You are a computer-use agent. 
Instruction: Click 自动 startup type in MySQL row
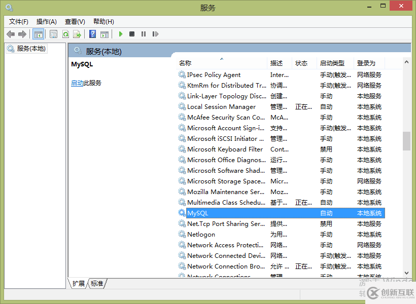326,213
